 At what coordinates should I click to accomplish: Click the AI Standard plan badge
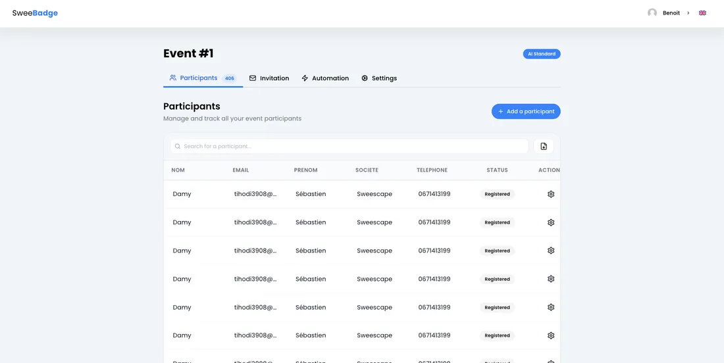coord(542,54)
